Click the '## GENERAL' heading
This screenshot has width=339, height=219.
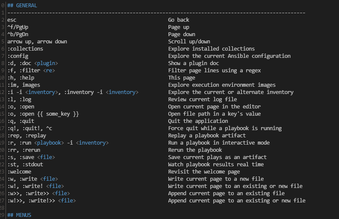pos(22,6)
